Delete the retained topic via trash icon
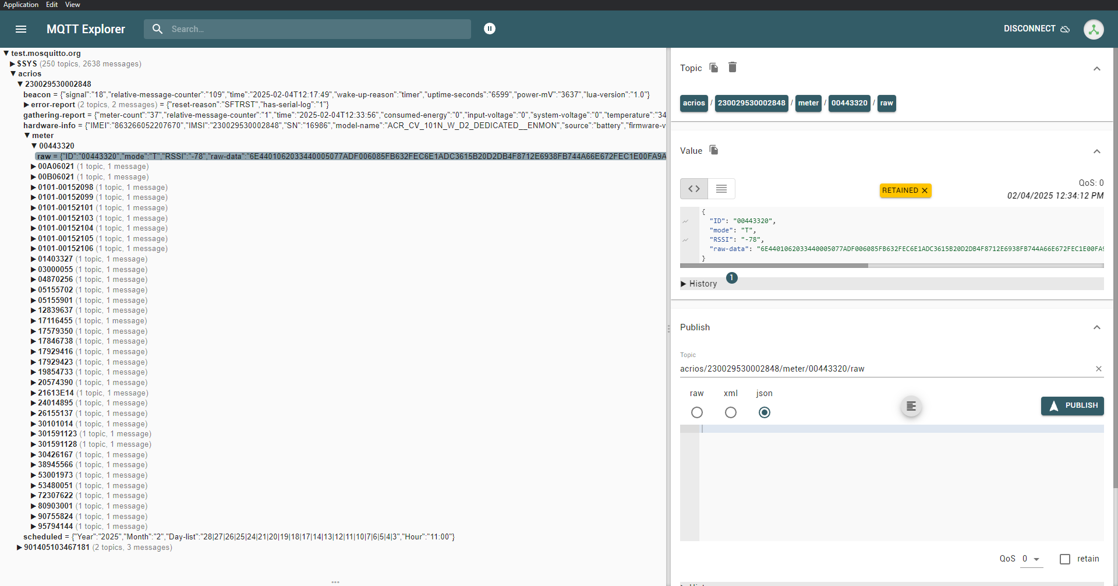 click(x=732, y=68)
